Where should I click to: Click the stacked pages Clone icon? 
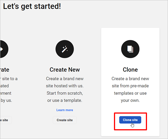[130, 49]
